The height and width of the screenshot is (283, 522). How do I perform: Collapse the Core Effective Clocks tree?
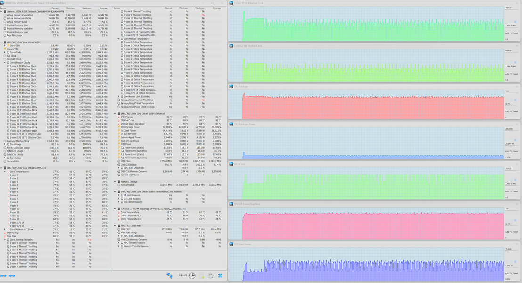point(5,63)
